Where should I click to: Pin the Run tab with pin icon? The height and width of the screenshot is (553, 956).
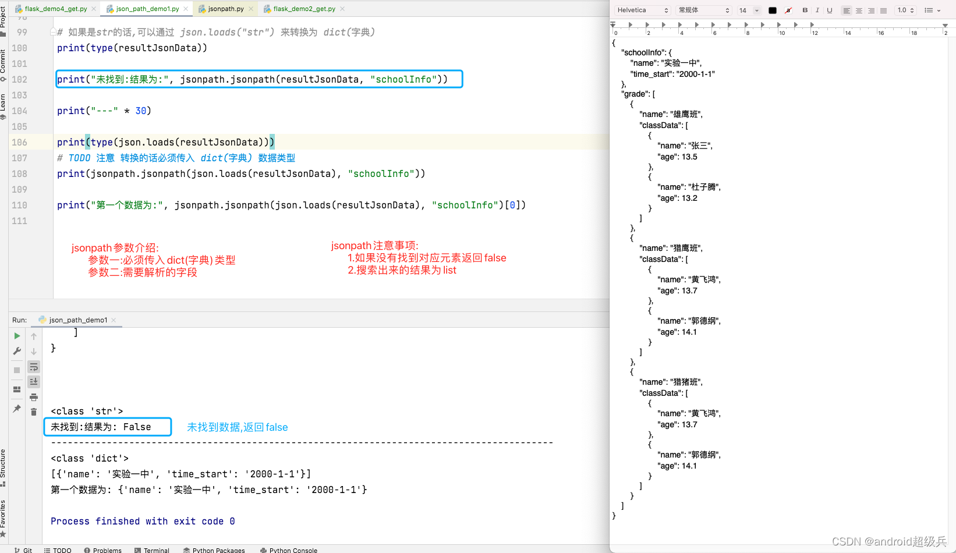(17, 409)
